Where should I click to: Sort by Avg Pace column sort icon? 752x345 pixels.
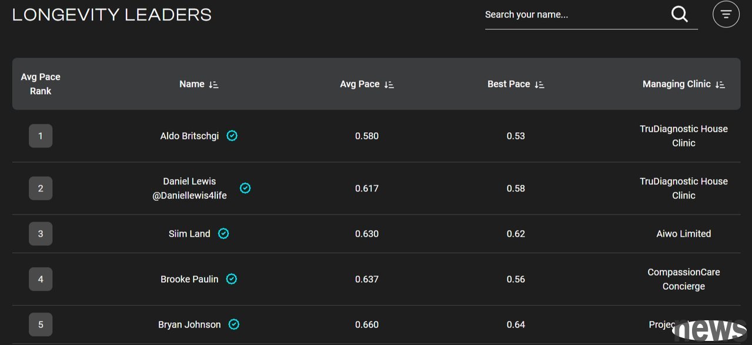[389, 85]
